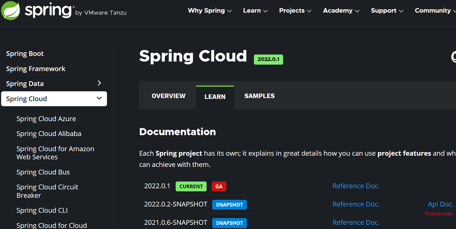Open Spring Cloud Circuit Breaker

click(47, 191)
